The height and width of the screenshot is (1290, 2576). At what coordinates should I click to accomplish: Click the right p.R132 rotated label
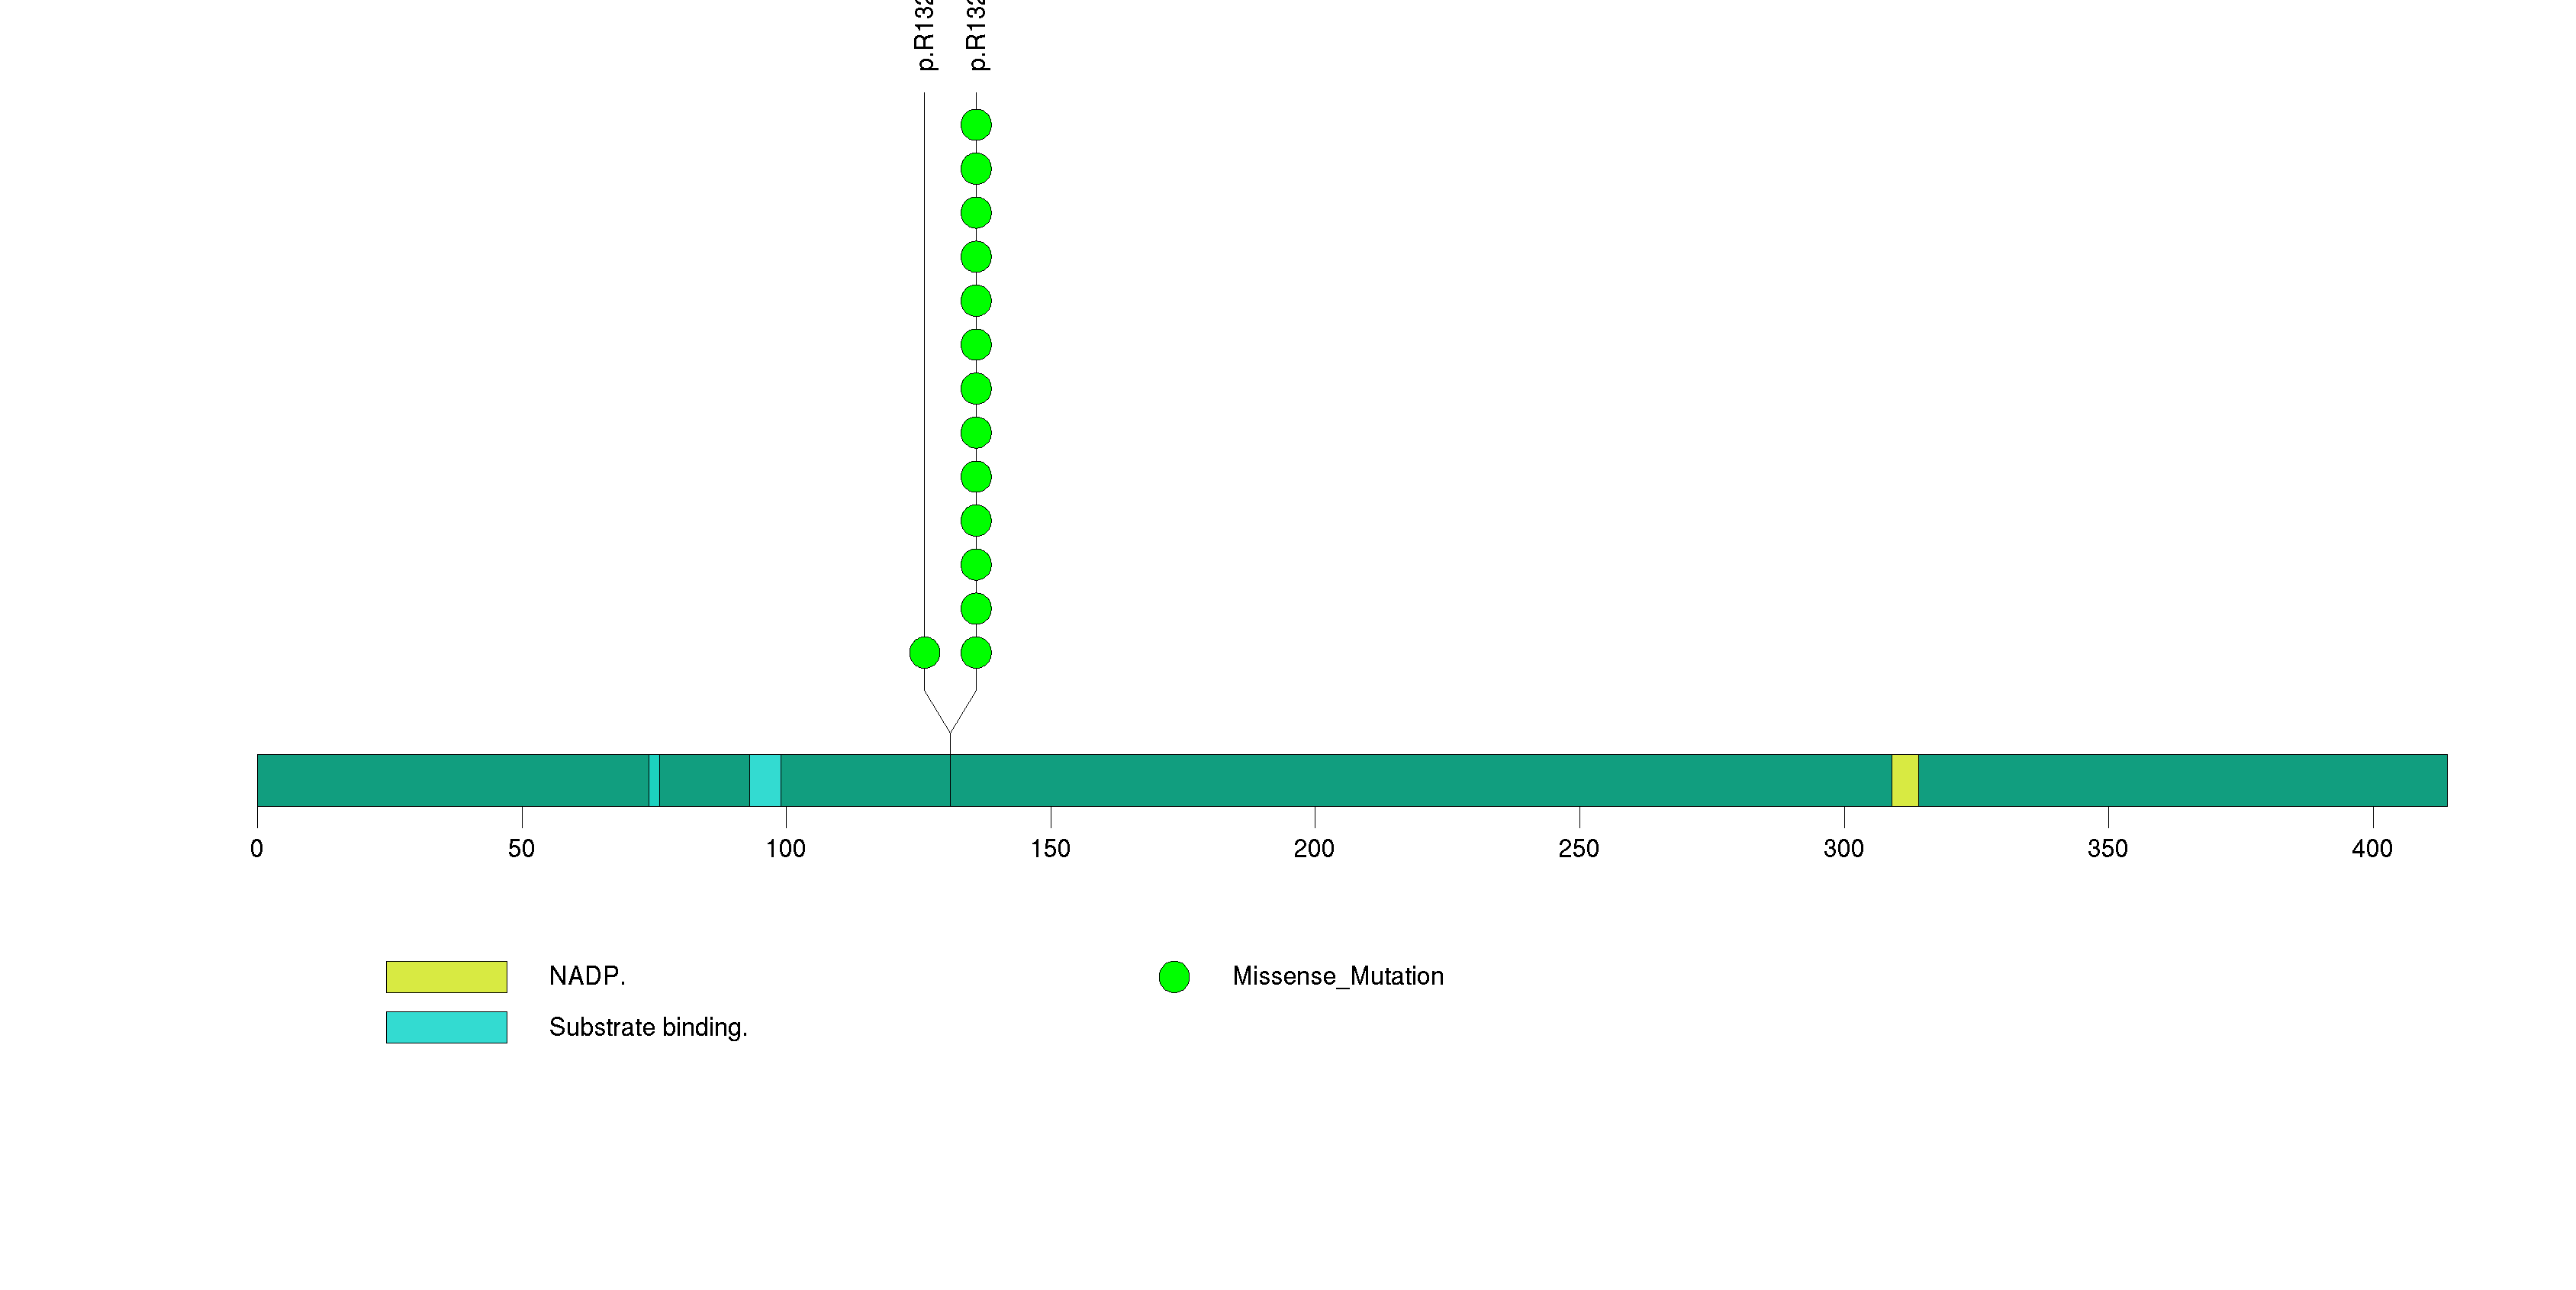click(x=977, y=36)
